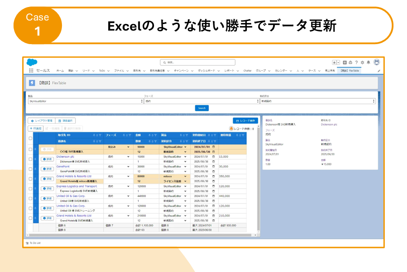The height and width of the screenshot is (272, 407).
Task: Select the 【商談】FlexTable tab
Action: tap(350, 71)
